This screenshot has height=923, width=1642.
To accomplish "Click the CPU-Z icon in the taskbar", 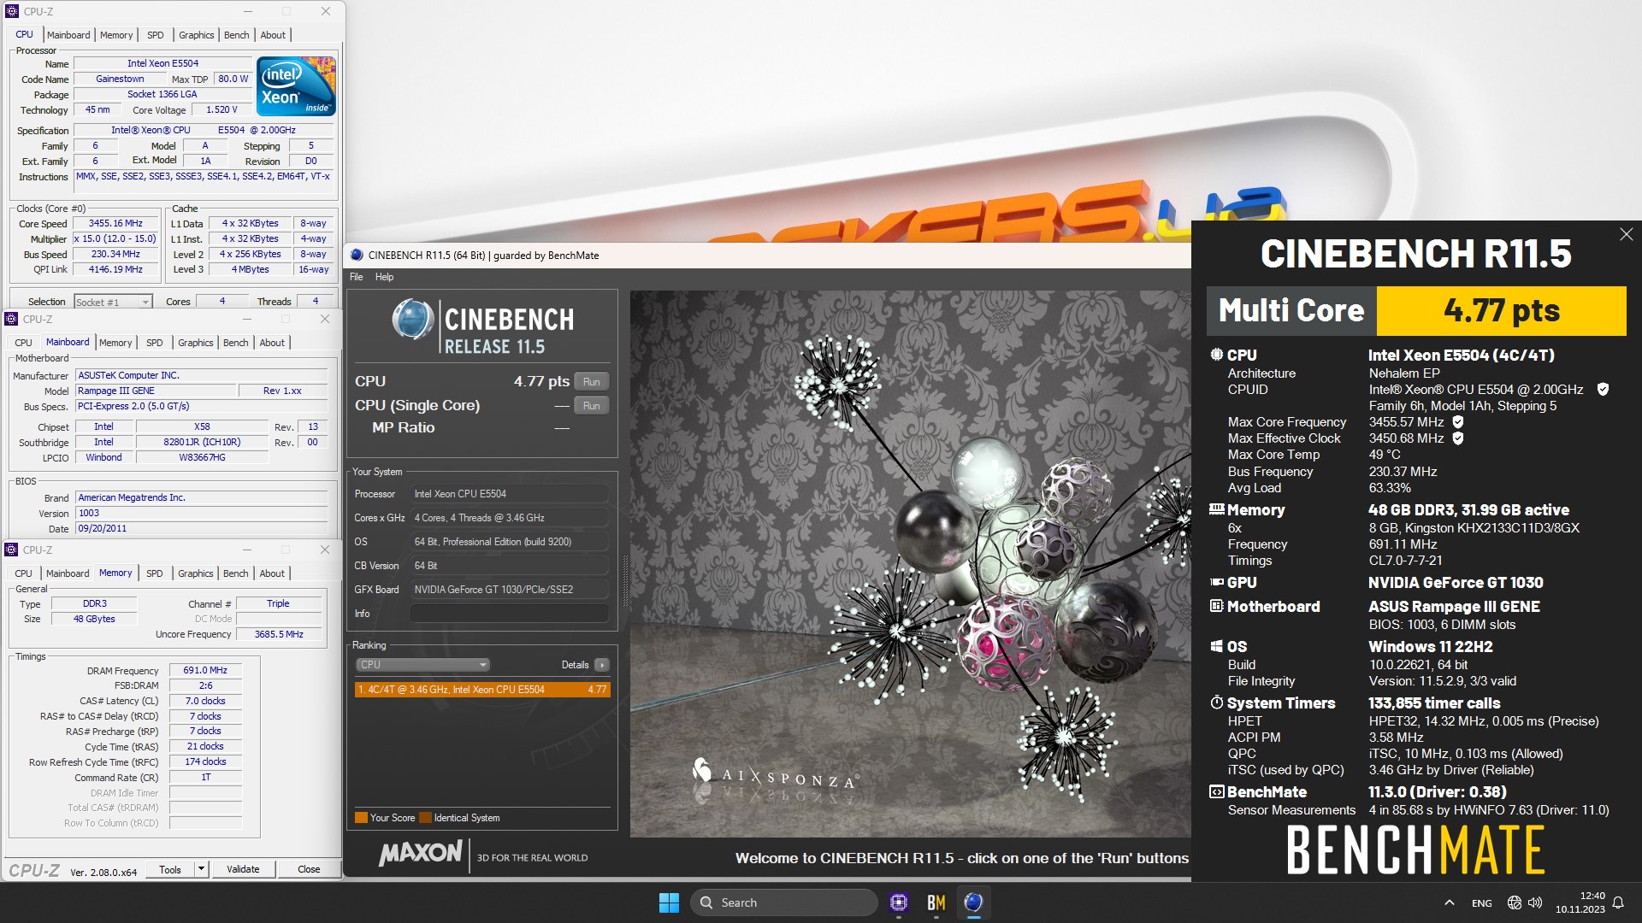I will coord(899,902).
